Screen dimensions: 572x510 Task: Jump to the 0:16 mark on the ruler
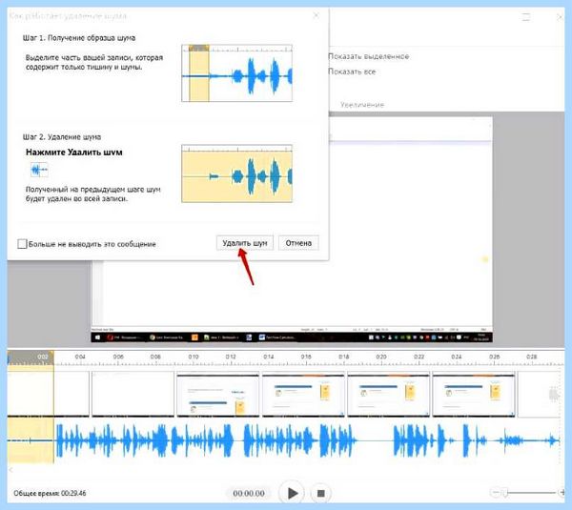tap(306, 357)
